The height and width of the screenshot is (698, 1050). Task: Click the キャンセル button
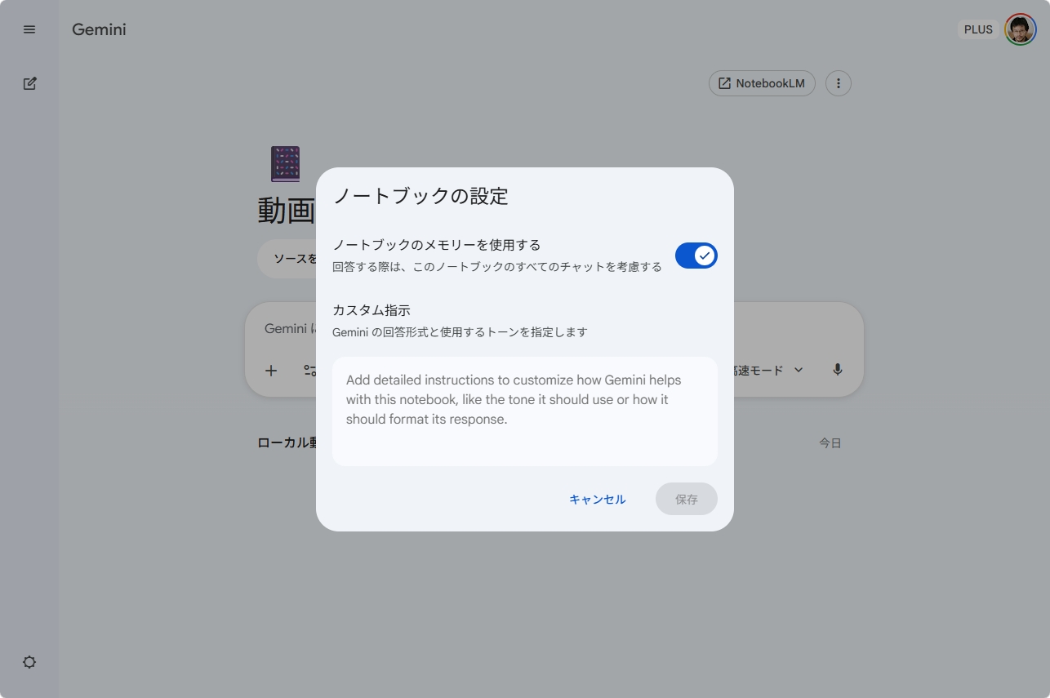[x=598, y=499]
